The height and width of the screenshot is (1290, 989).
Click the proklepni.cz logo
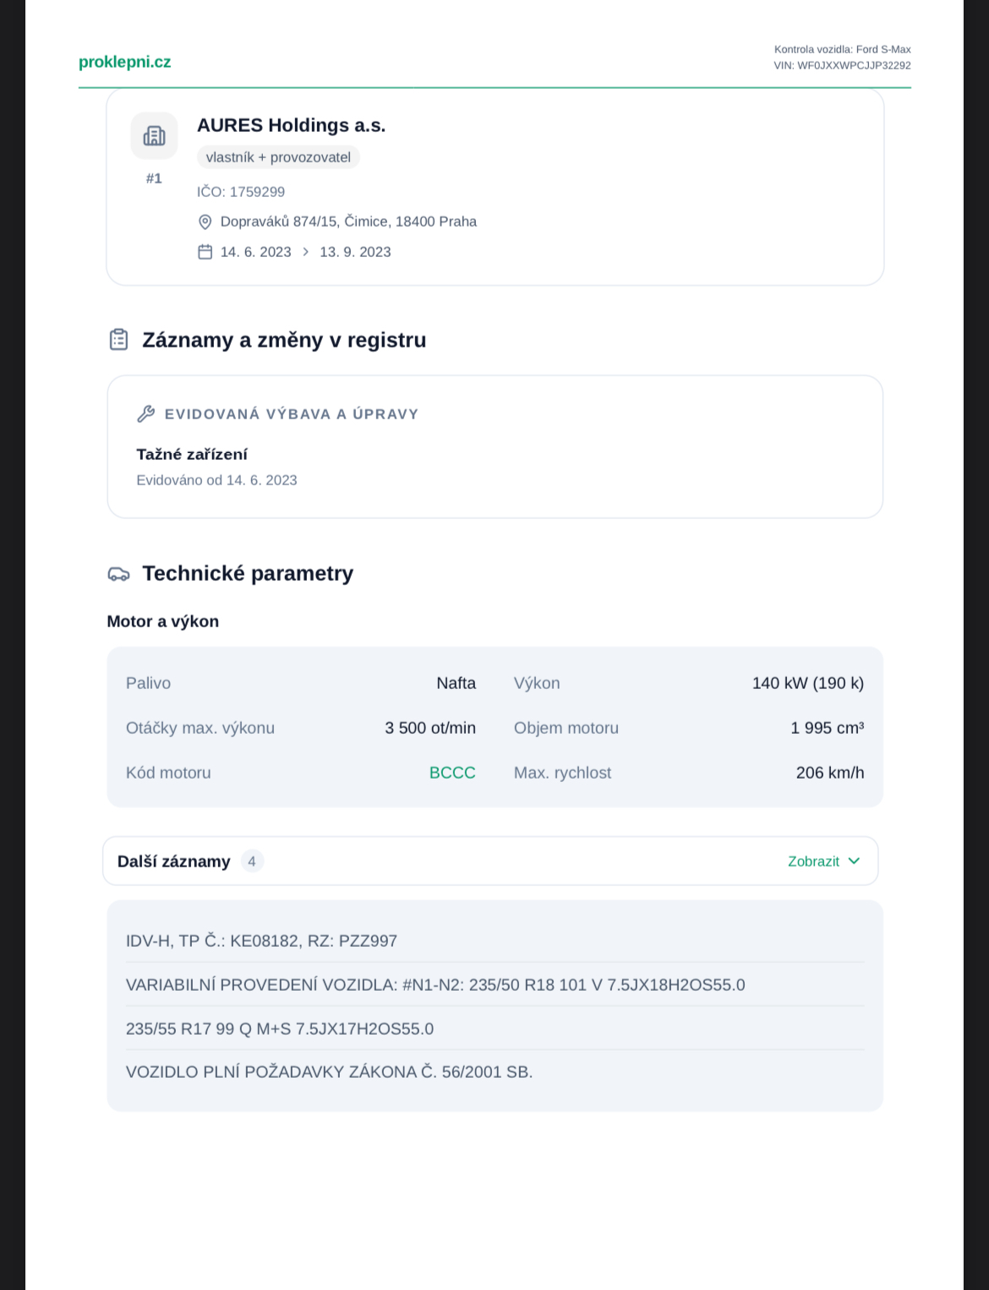[124, 62]
